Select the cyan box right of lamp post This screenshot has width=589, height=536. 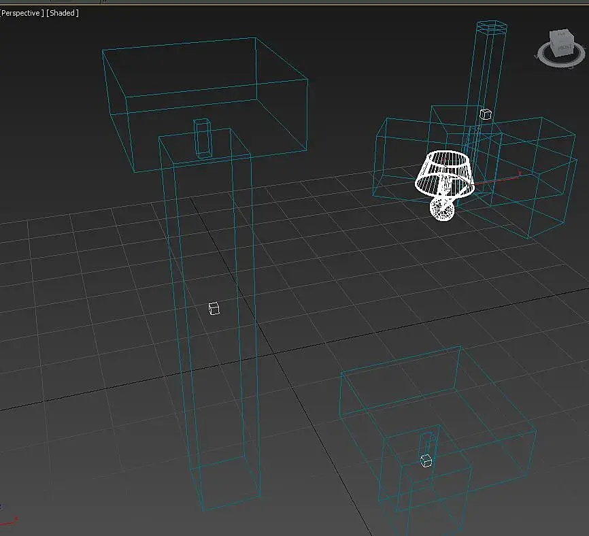(x=533, y=177)
